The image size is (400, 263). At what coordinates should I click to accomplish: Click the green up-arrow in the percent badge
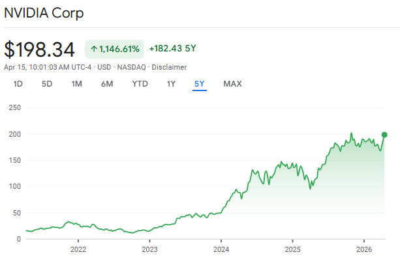[94, 49]
